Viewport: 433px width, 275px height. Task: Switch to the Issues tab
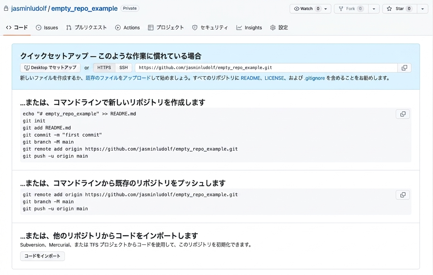[47, 28]
